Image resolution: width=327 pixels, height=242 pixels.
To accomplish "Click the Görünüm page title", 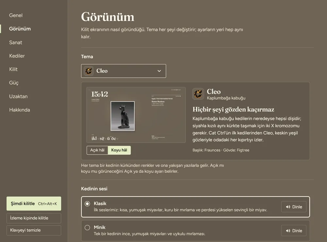I will coord(108,17).
